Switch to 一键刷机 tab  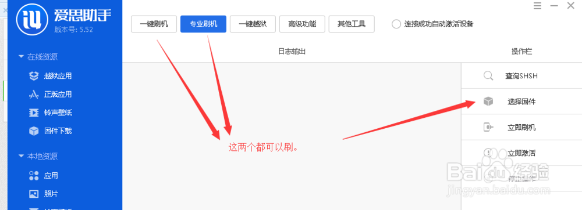(x=154, y=24)
